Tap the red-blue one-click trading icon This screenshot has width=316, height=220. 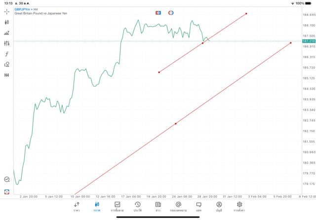158,12
